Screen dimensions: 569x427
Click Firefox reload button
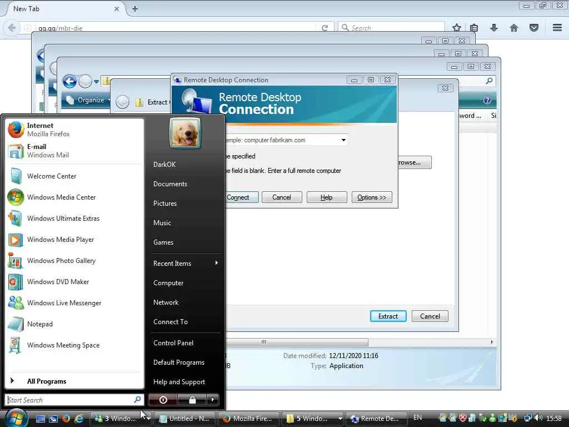click(x=325, y=28)
